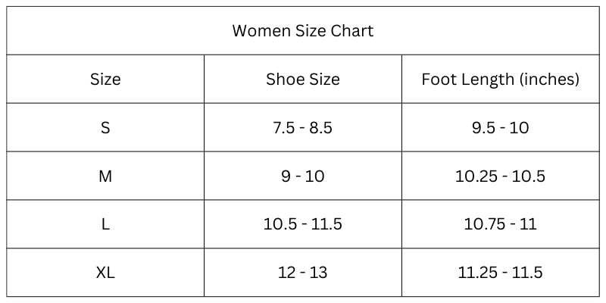Screen dimensions: 606x303
Task: Click foot length 10.25 - 10.5 cell
Action: click(x=501, y=176)
